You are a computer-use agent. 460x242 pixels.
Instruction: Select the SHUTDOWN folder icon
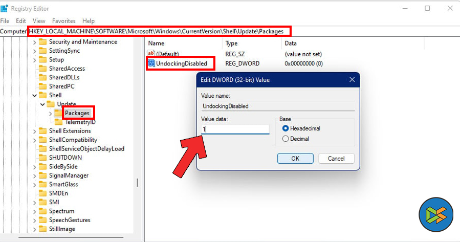43,158
